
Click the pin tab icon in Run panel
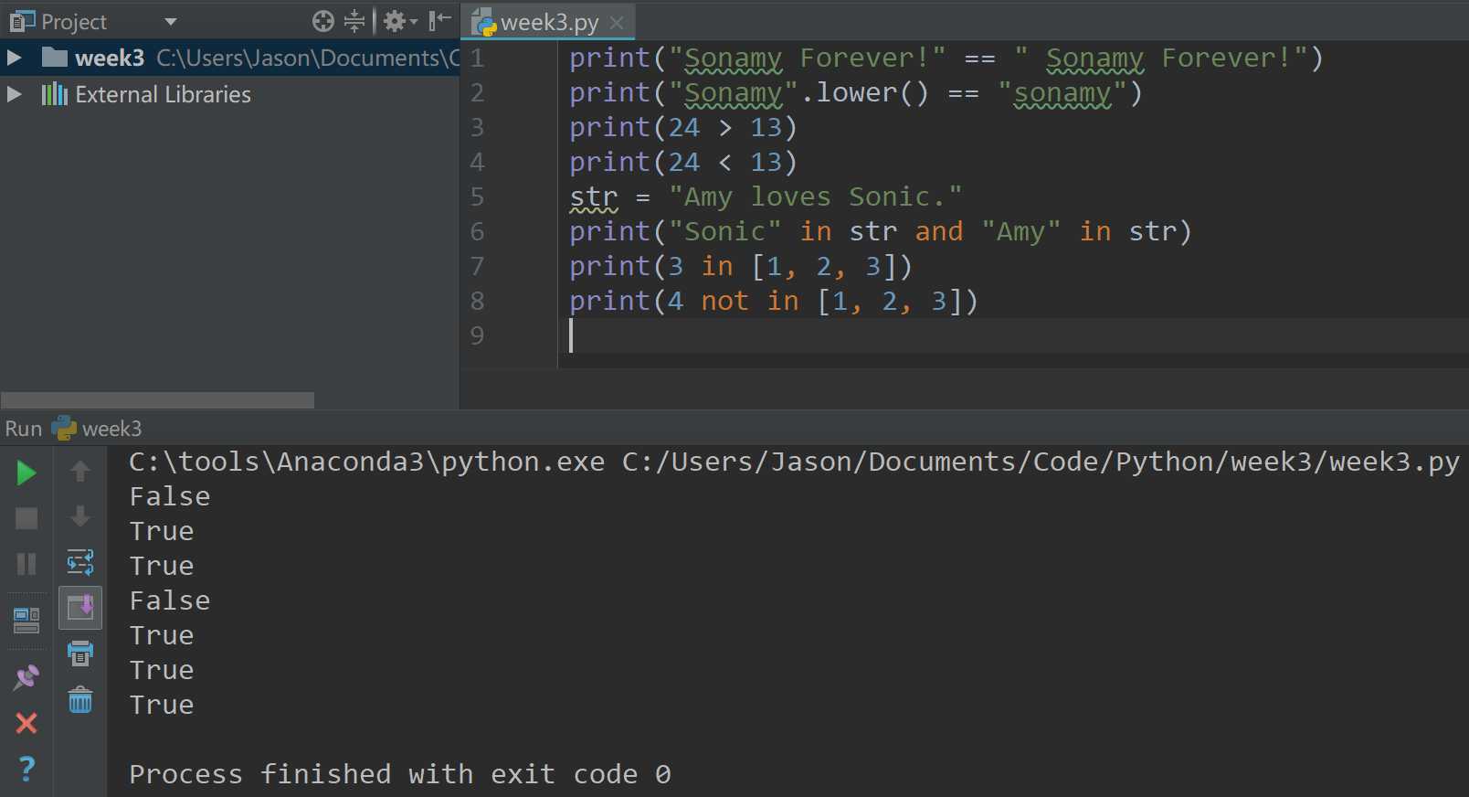click(x=26, y=677)
